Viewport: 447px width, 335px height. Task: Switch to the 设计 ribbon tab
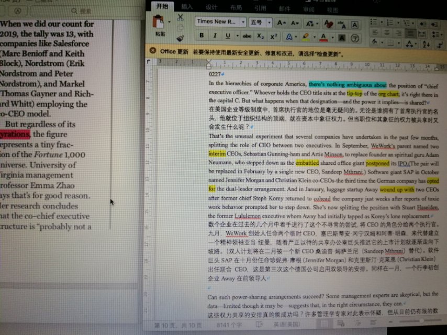point(211,7)
